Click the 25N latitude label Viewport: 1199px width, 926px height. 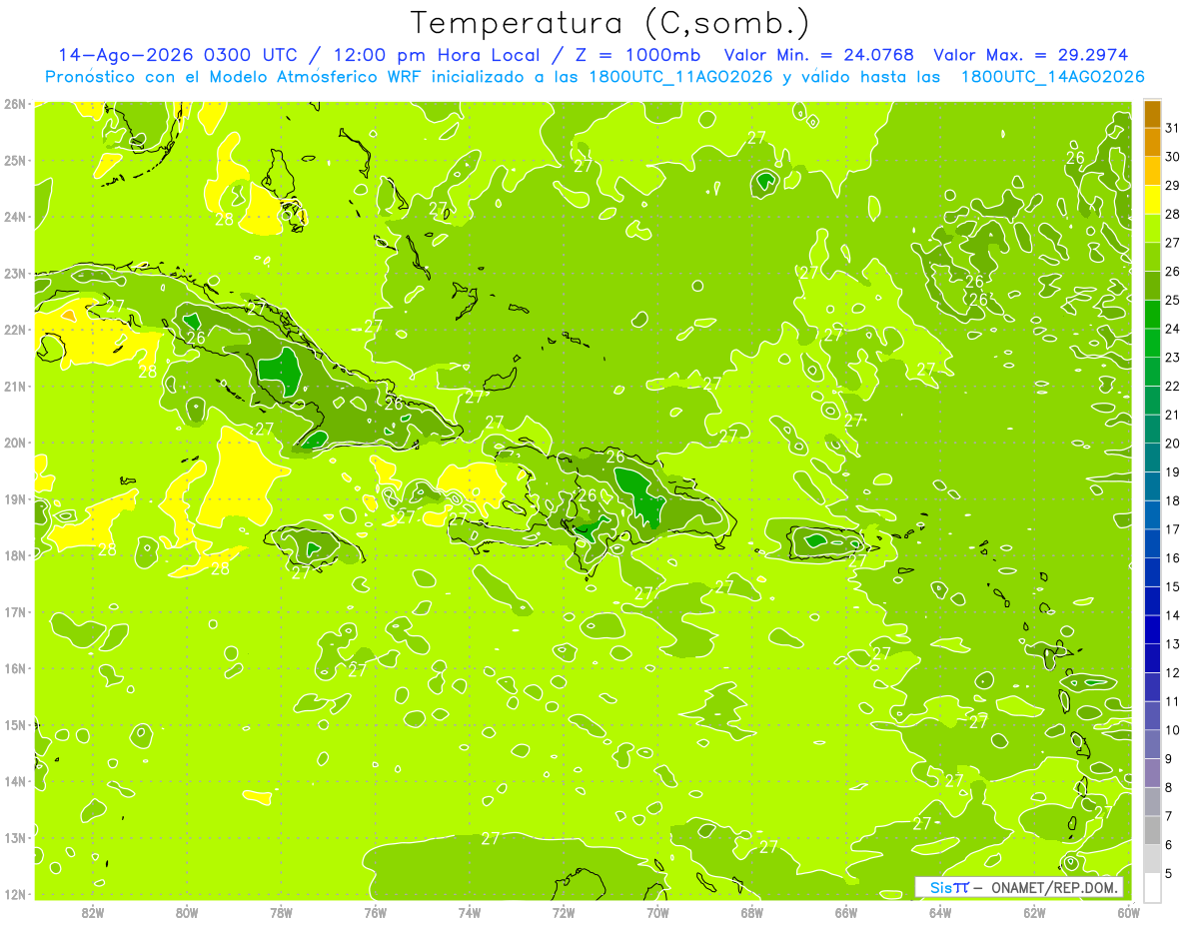click(14, 160)
